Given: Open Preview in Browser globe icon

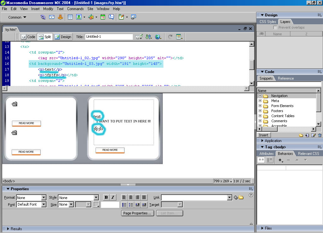Looking at the screenshot, I should (158, 37).
